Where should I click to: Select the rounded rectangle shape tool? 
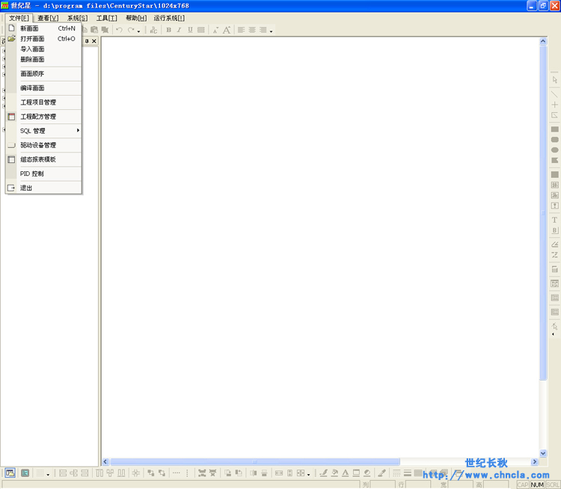(555, 140)
